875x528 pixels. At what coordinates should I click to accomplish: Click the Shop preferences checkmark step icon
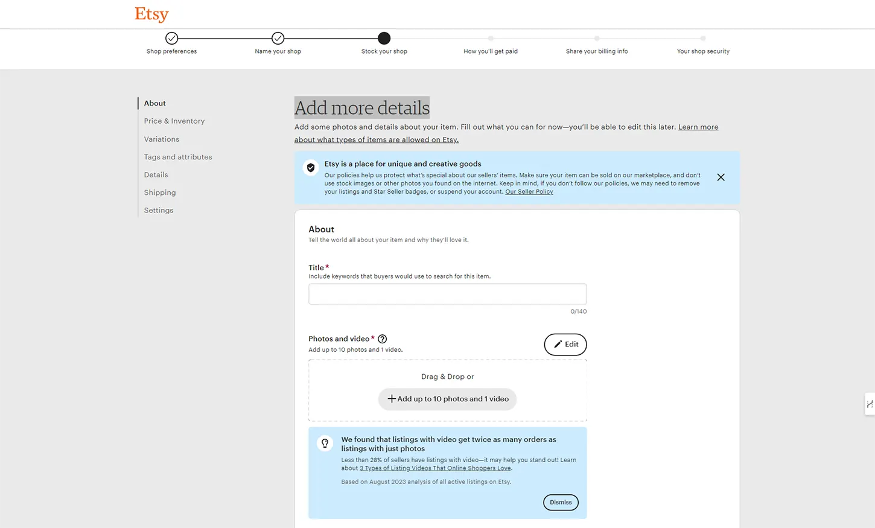pyautogui.click(x=172, y=38)
